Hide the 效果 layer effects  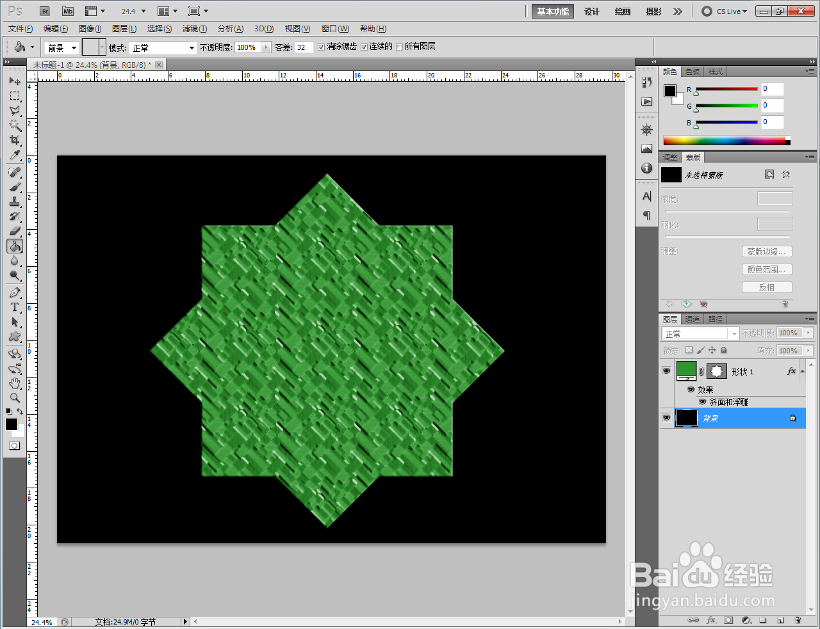click(x=691, y=390)
